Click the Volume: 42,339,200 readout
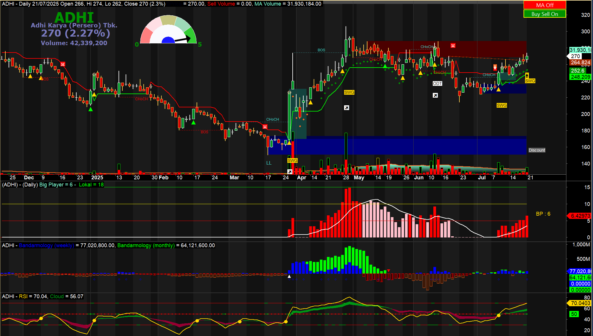 click(x=74, y=43)
